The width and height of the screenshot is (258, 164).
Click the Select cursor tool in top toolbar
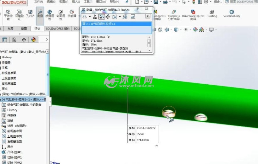(184, 2)
